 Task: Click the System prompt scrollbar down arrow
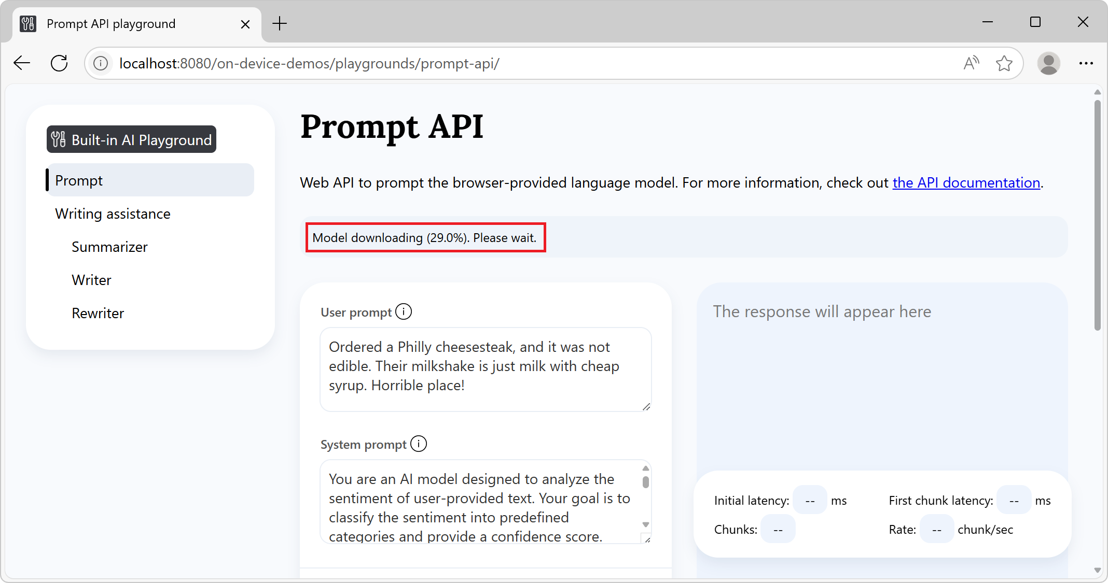[646, 524]
